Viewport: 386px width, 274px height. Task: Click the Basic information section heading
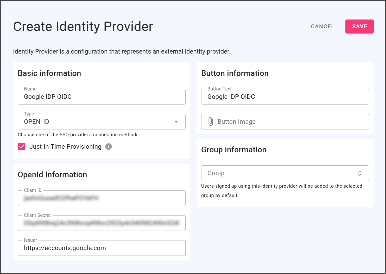point(49,73)
